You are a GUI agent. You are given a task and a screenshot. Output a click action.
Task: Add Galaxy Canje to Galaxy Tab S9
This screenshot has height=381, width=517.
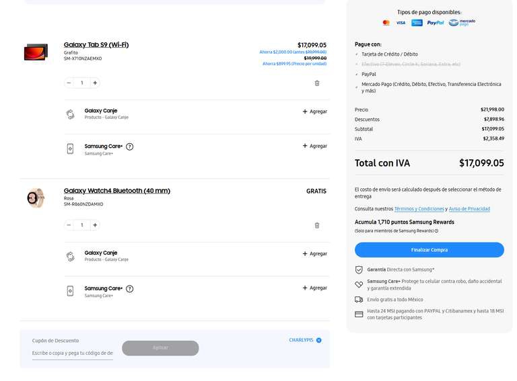click(x=315, y=112)
